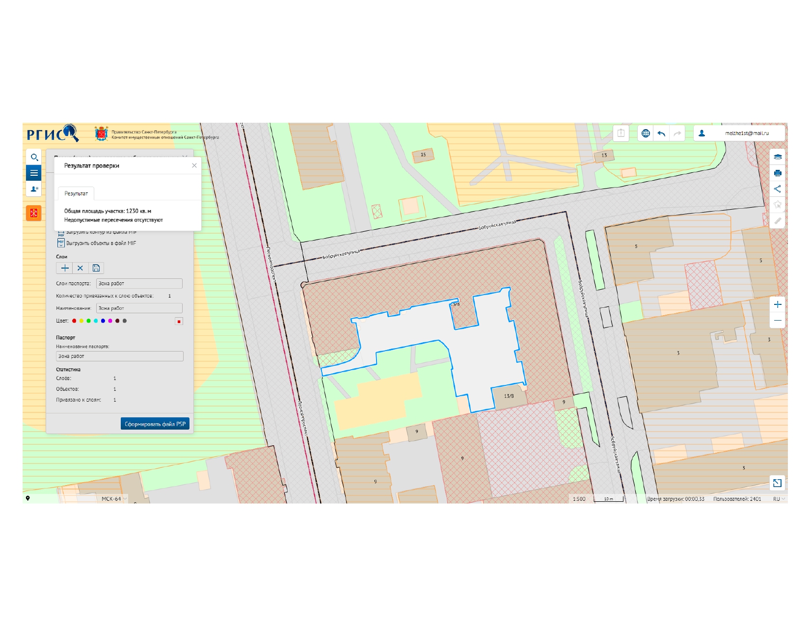Undo with the back arrow icon
Viewport: 810px width, 626px height.
tap(661, 133)
